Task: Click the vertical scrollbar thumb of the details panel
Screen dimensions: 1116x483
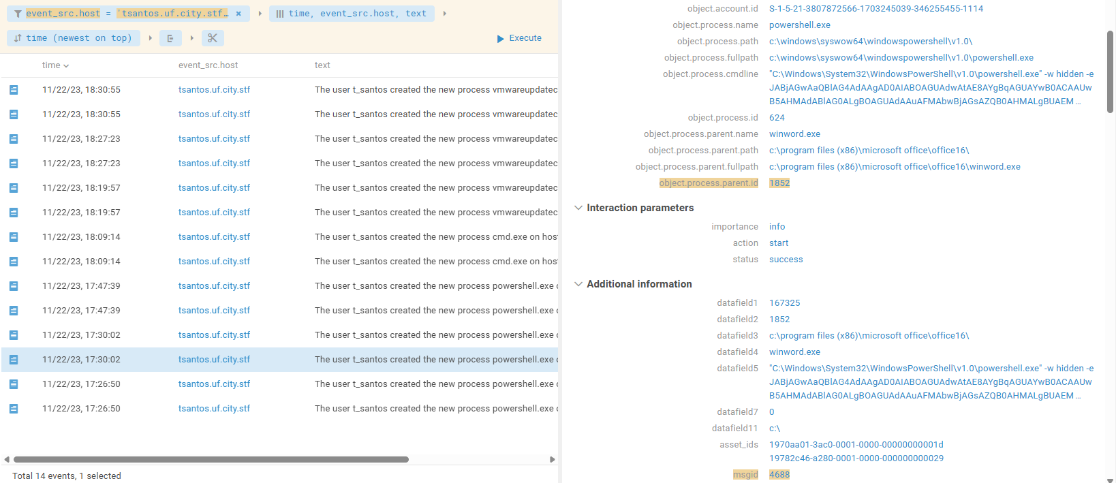Action: tap(1111, 72)
